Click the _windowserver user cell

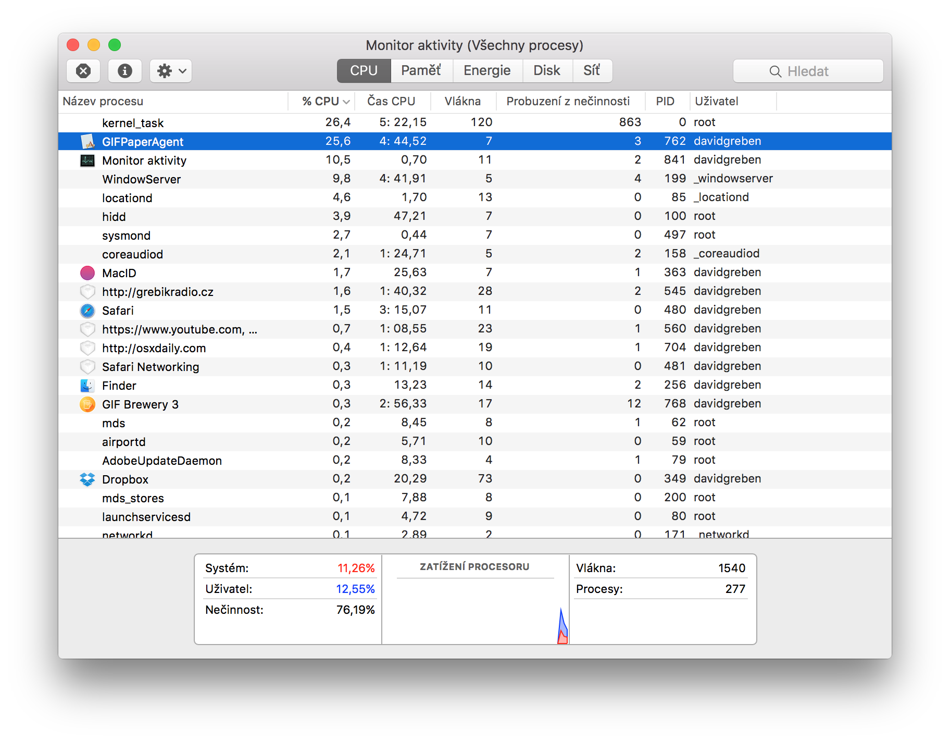[x=733, y=179]
